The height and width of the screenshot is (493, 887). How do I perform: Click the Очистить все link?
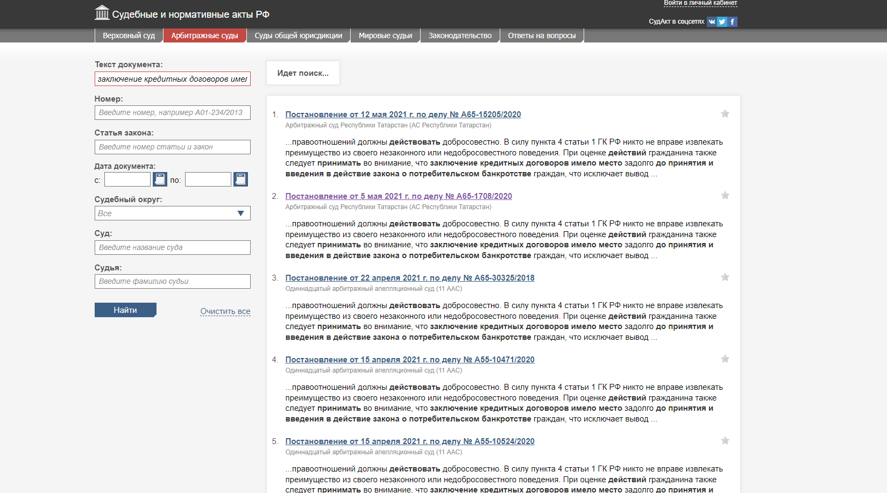tap(225, 311)
